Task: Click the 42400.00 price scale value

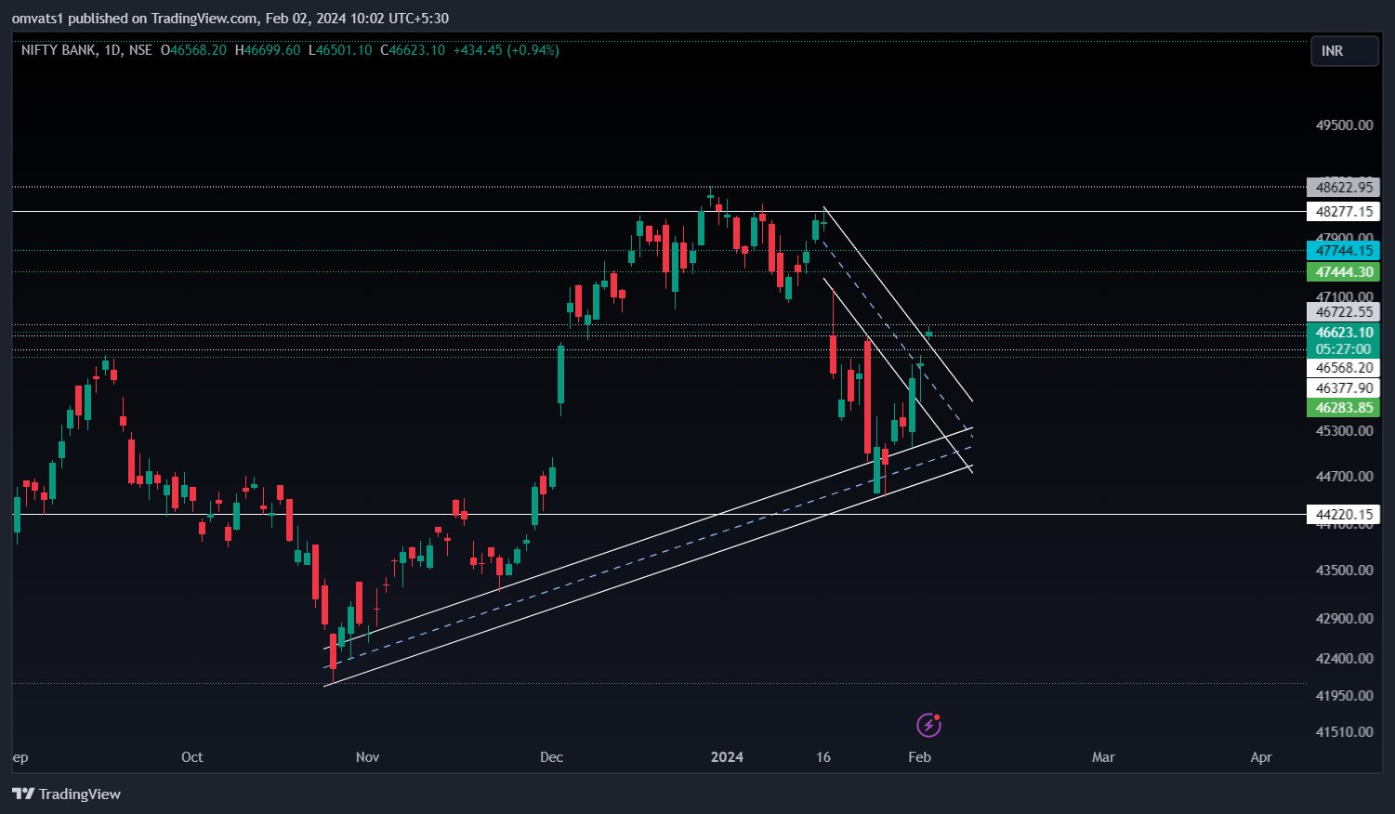Action: click(x=1344, y=659)
